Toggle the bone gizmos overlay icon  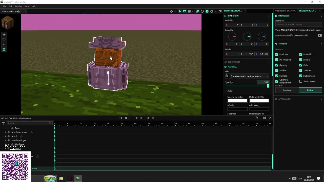tap(180, 11)
